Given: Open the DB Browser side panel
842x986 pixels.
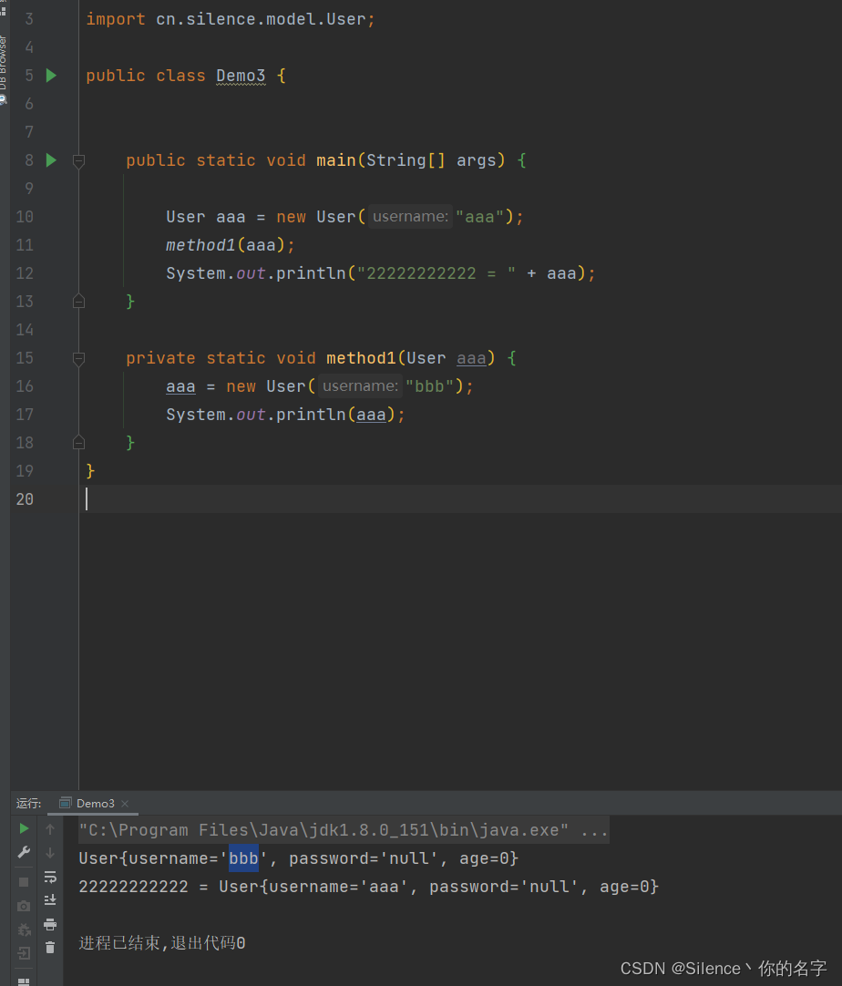Looking at the screenshot, I should tap(4, 68).
